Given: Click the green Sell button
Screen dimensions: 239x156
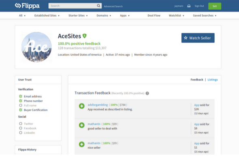Looking at the screenshot, I should (215, 6).
